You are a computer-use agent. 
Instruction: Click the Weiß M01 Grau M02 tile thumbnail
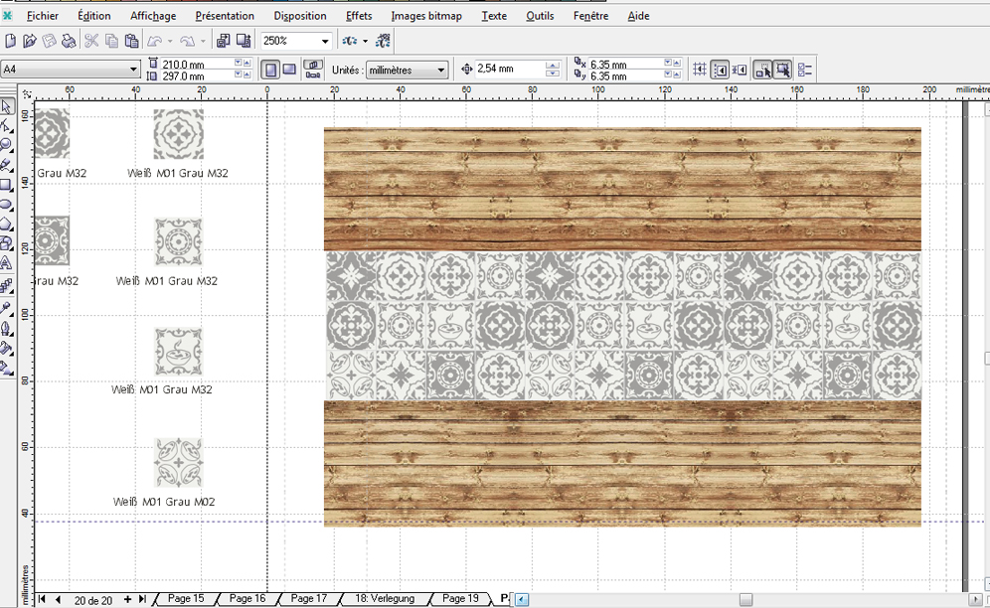click(x=178, y=463)
